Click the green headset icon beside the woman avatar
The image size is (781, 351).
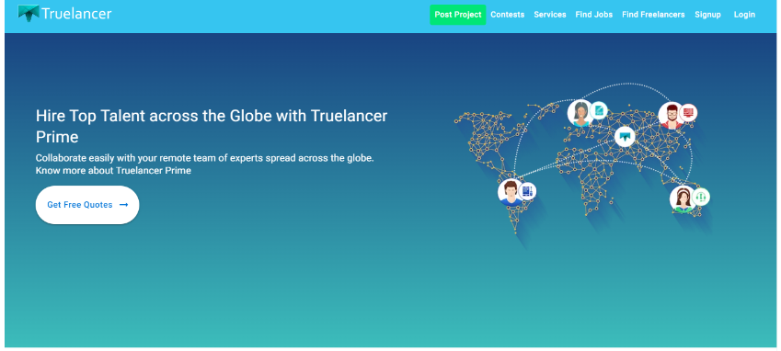click(x=701, y=197)
